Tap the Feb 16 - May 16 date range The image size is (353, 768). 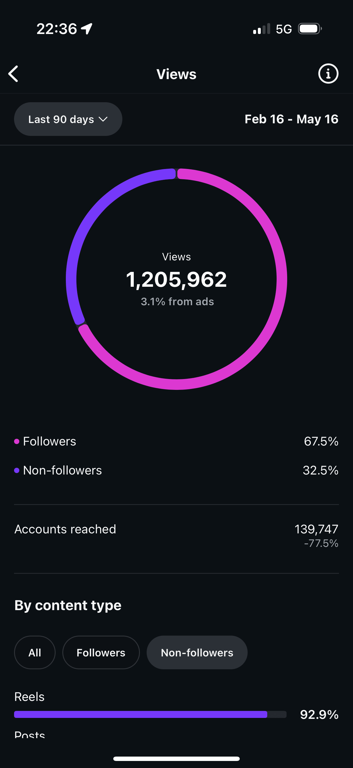[x=291, y=119]
